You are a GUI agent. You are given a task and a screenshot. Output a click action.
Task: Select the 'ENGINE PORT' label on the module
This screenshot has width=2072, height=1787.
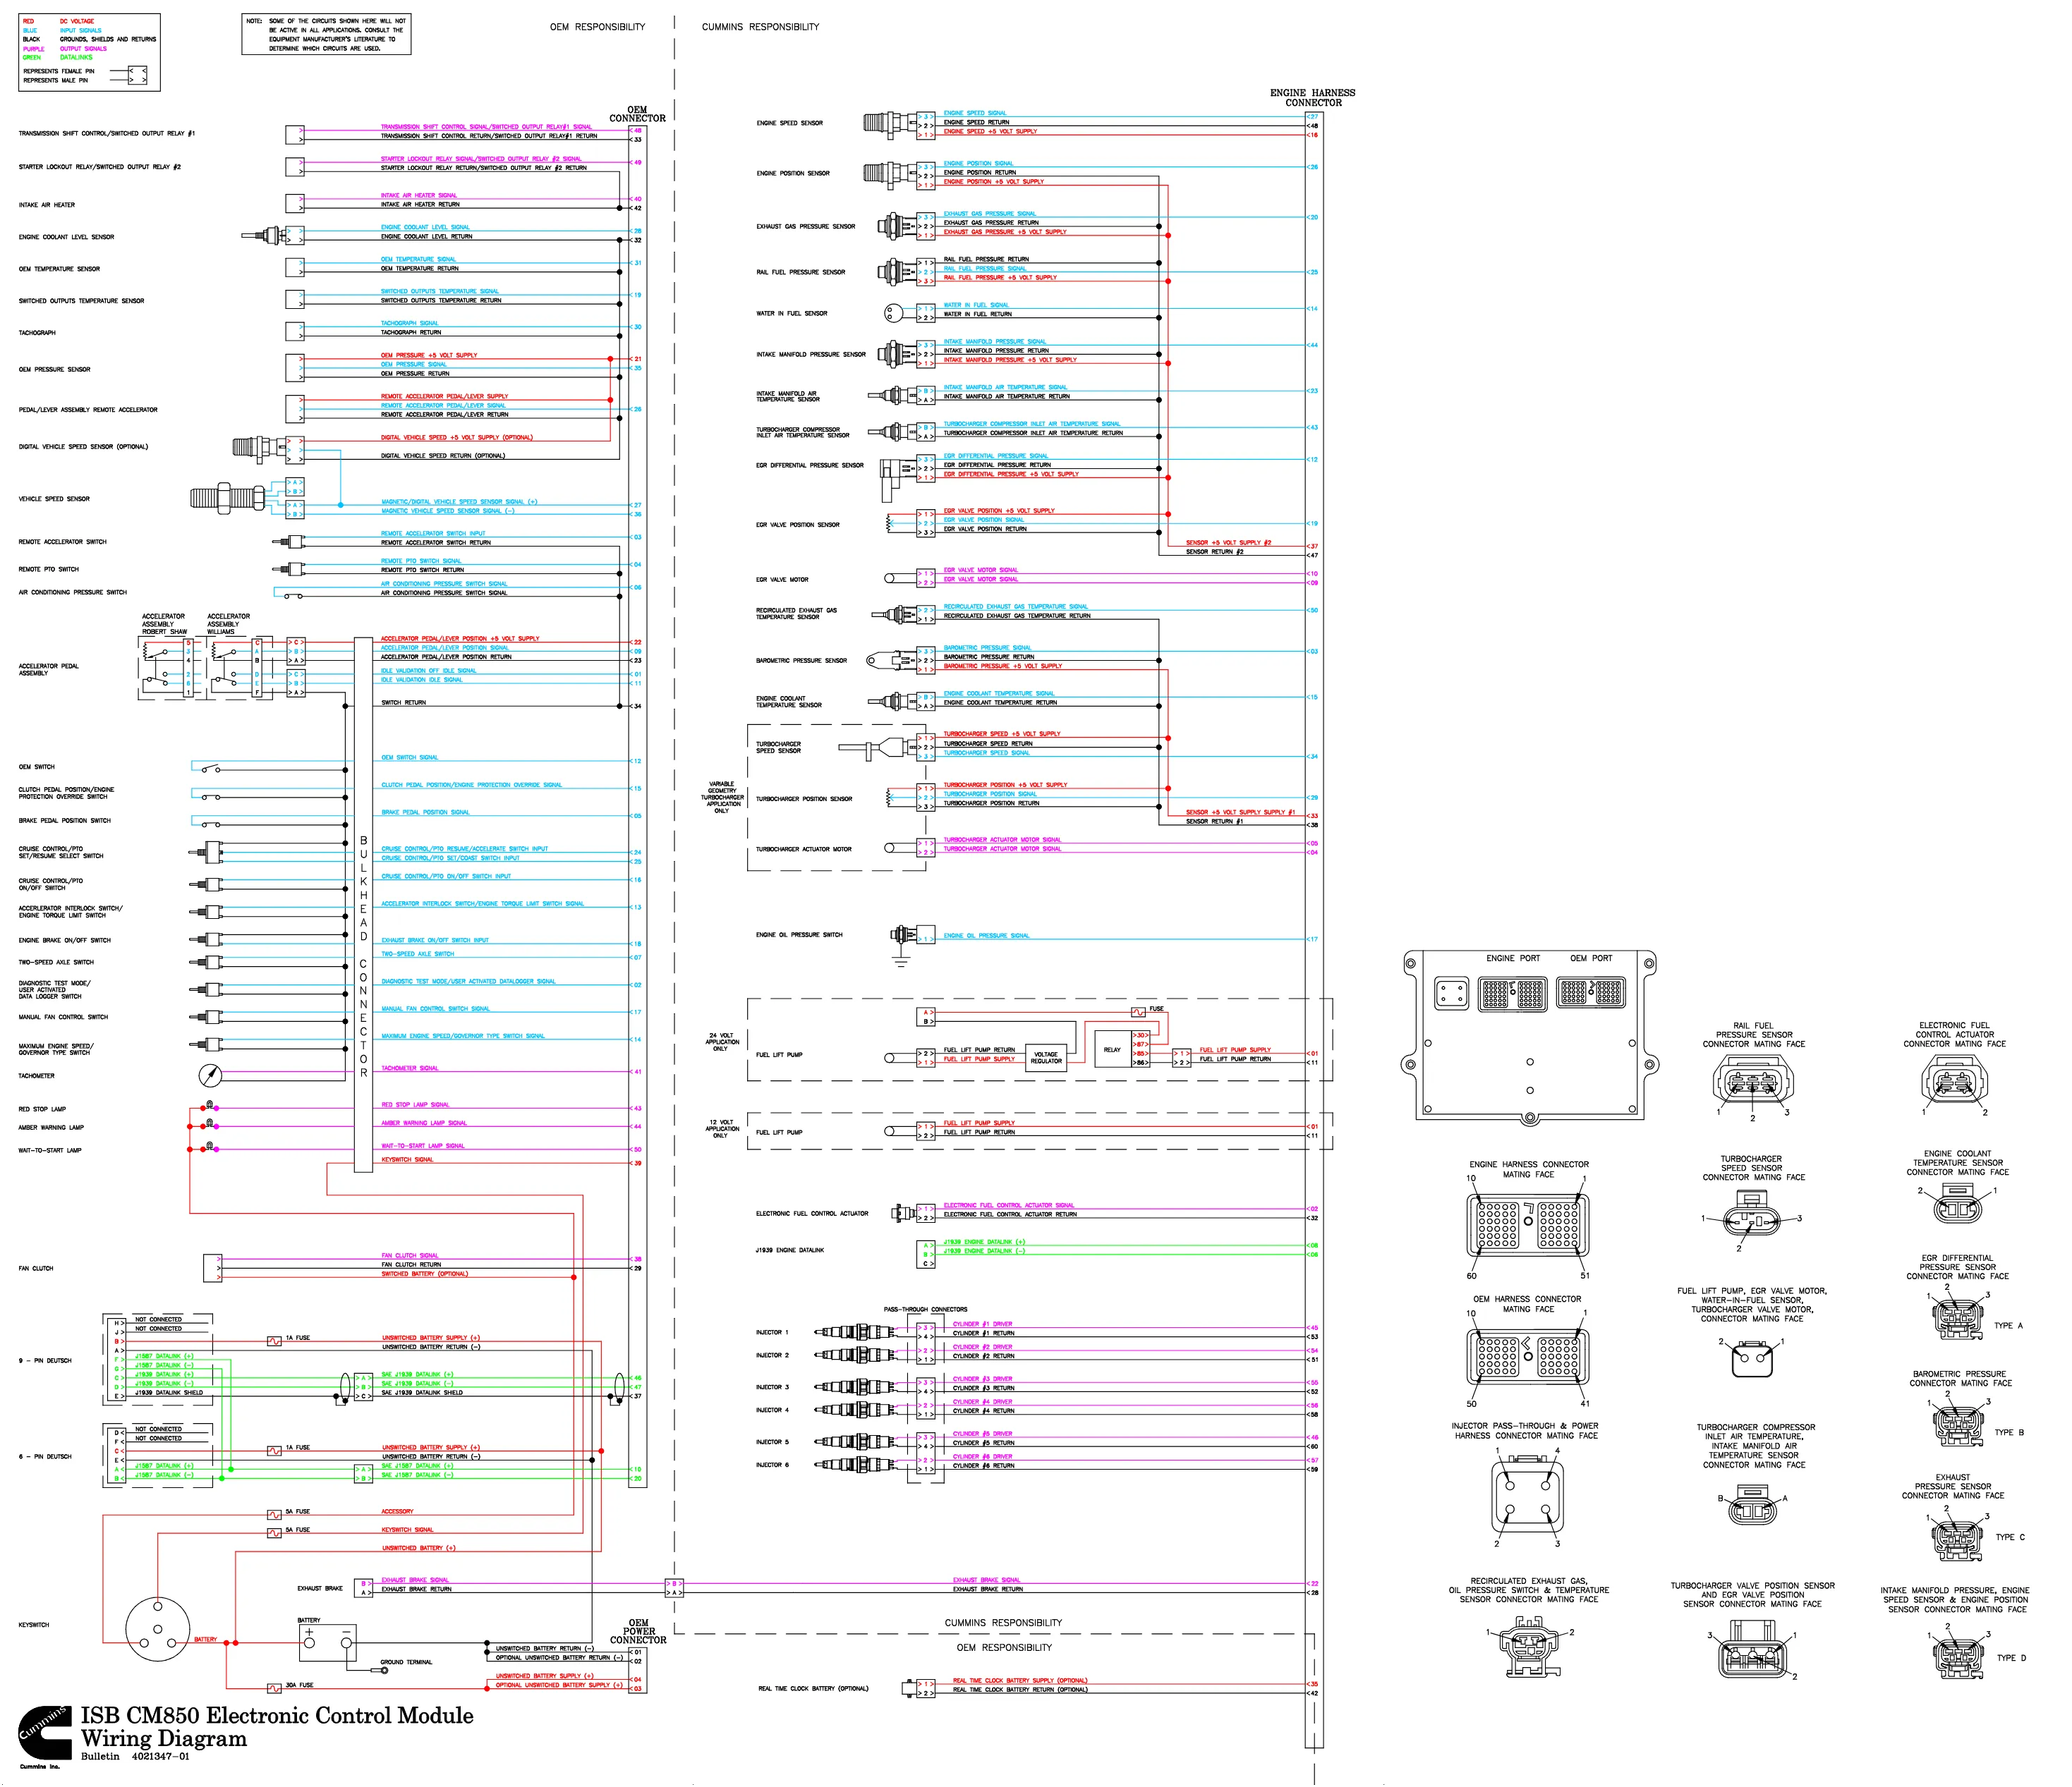tap(1513, 958)
